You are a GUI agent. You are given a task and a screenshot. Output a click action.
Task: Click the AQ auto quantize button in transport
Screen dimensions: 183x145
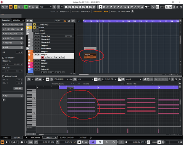tap(30, 142)
